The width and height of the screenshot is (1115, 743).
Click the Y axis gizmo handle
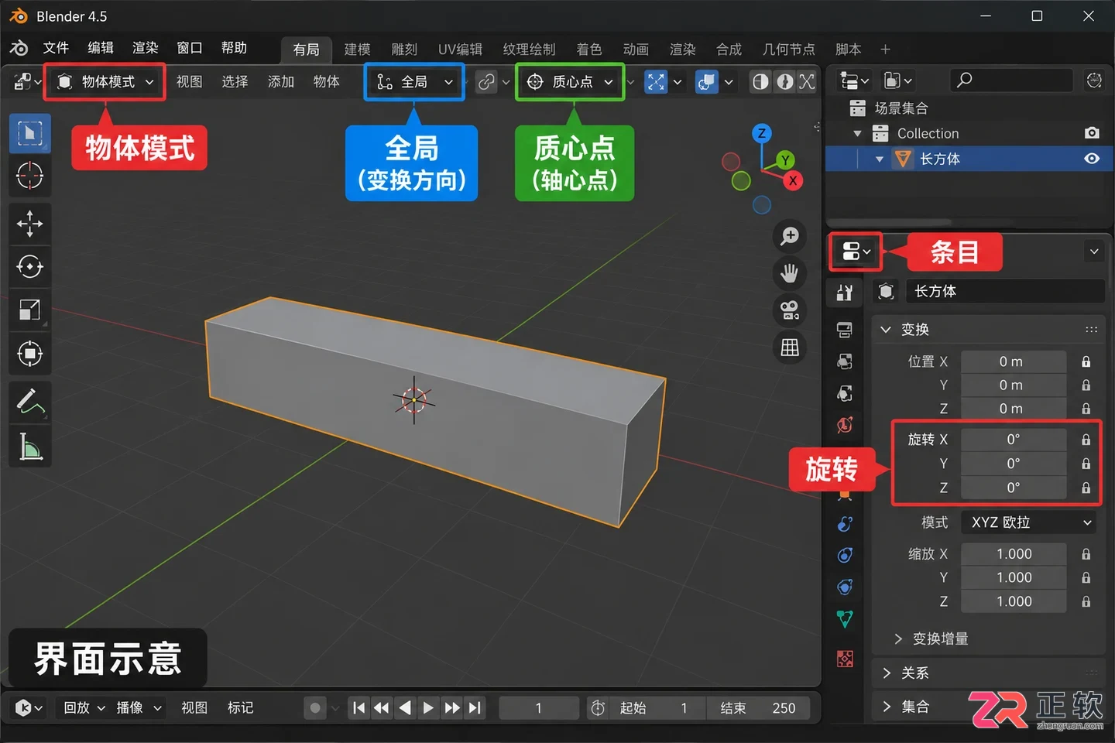click(x=785, y=159)
